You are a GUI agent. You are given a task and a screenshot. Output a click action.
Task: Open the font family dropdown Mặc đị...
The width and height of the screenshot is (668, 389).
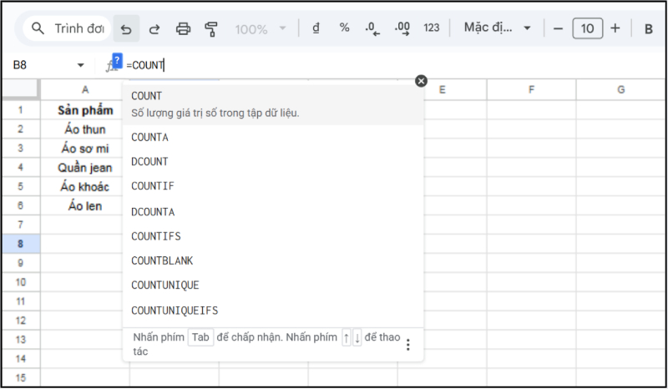pyautogui.click(x=497, y=28)
